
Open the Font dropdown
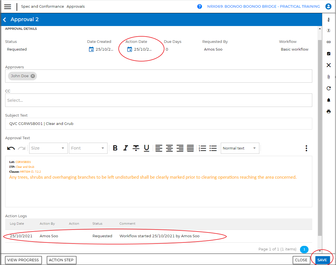(x=88, y=148)
